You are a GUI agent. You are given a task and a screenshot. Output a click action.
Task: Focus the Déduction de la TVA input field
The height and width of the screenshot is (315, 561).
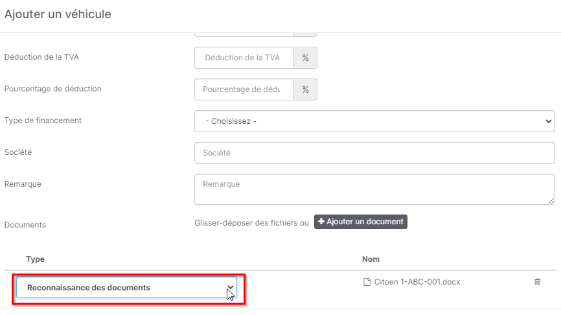(244, 58)
